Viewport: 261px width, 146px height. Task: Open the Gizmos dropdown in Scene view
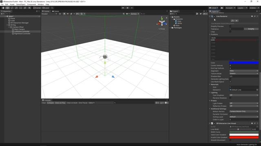pyautogui.click(x=135, y=14)
